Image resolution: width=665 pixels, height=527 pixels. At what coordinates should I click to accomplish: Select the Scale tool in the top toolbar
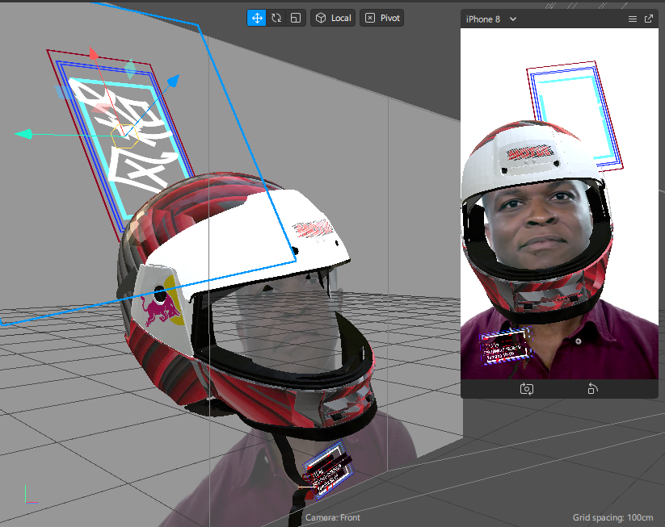pyautogui.click(x=294, y=17)
